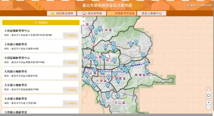This screenshot has height=116, width=214.
Task: Click the dark square outline map control icon
Action: [208, 95]
